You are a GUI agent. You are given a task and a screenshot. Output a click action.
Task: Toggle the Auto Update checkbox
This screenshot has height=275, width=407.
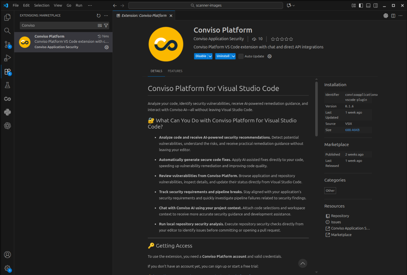click(241, 56)
